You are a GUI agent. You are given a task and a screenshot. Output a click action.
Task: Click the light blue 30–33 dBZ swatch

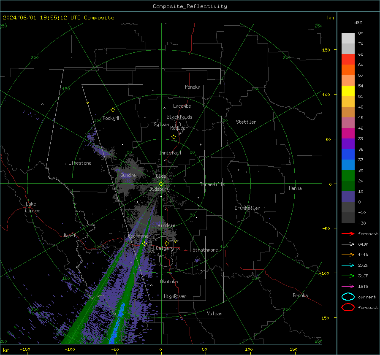point(348,165)
